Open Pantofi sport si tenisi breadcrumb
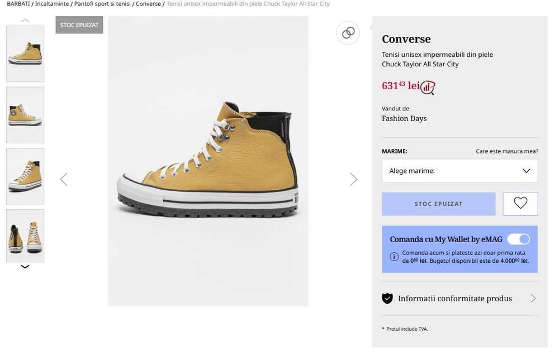 coord(102,4)
